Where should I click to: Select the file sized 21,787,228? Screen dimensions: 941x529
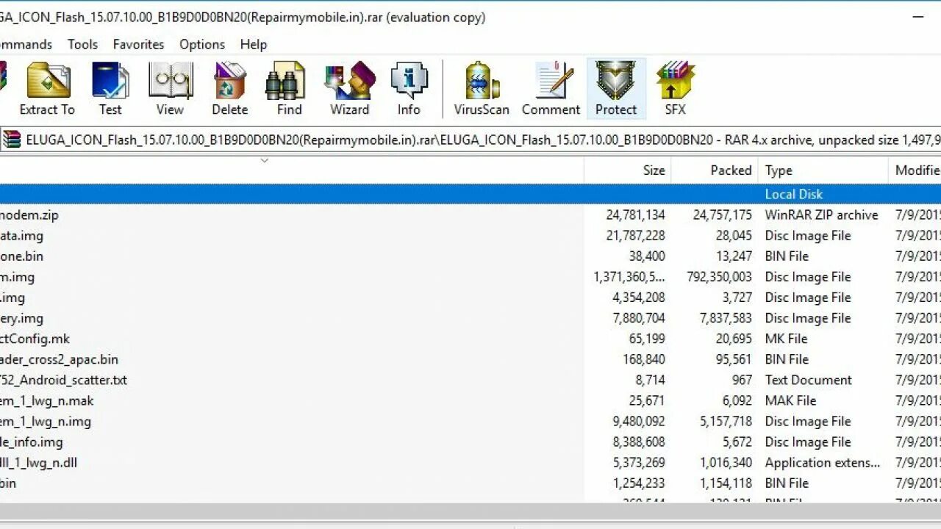point(470,236)
